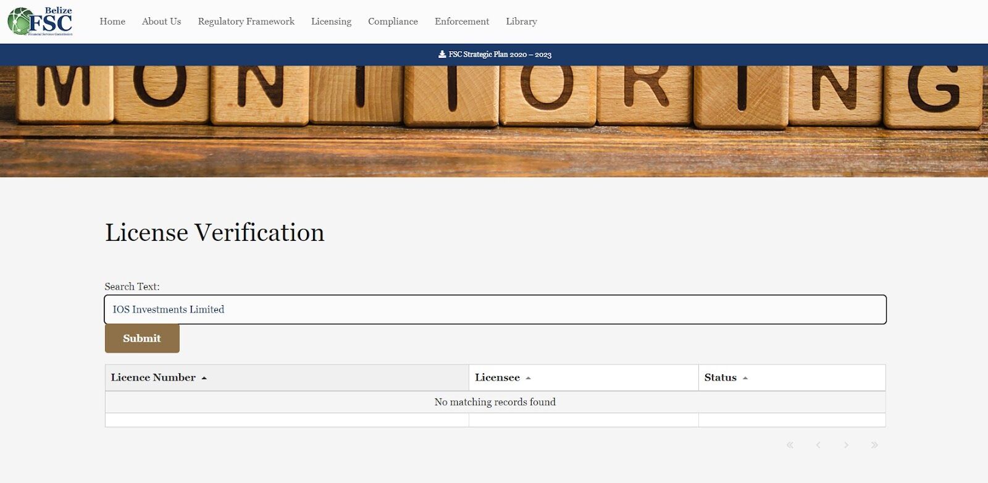Open the Regulatory Framework menu
The height and width of the screenshot is (483, 988).
click(246, 22)
